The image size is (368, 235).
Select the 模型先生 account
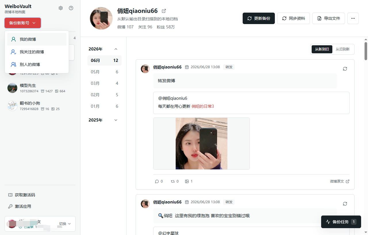click(x=40, y=88)
